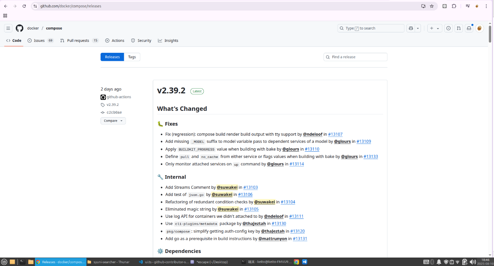Open GitHub Copilot chat icon

click(x=410, y=28)
